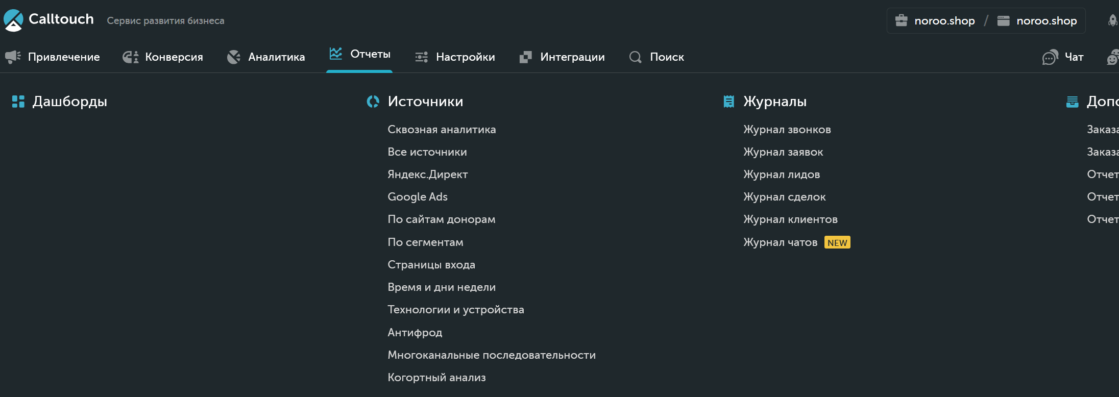This screenshot has width=1119, height=397.
Task: Click the Поиск magnifier icon
Action: click(x=635, y=57)
